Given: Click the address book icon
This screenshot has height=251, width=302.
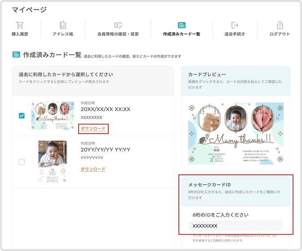Looking at the screenshot, I should click(x=63, y=25).
